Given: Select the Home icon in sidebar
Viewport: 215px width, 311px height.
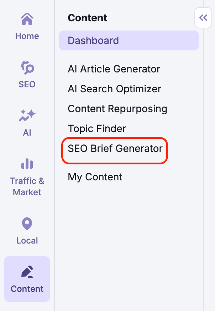Looking at the screenshot, I should click(27, 18).
